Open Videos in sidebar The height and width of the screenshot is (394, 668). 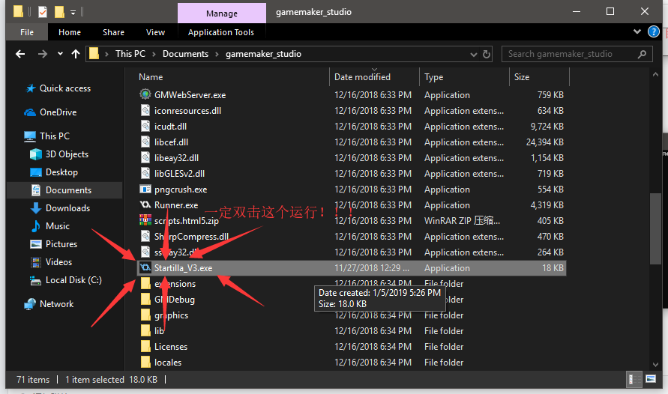(51, 262)
